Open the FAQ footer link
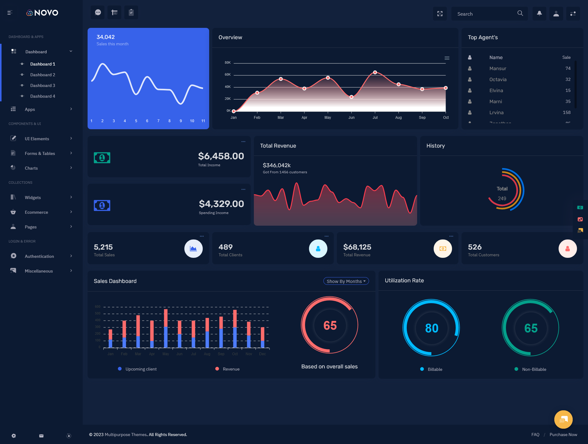588x444 pixels. pyautogui.click(x=535, y=435)
